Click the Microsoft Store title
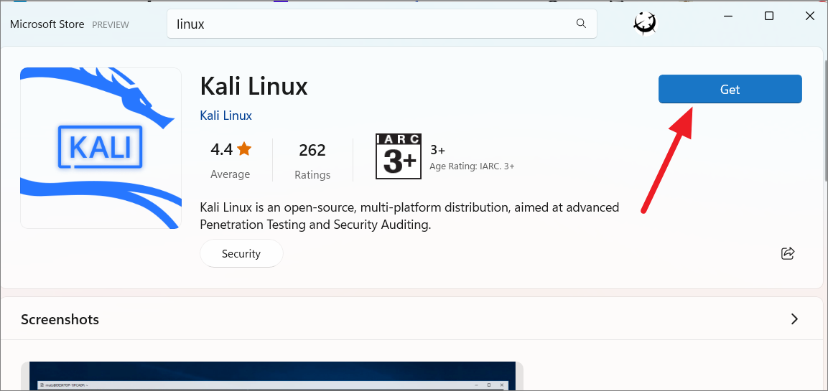This screenshot has height=391, width=828. [x=47, y=24]
